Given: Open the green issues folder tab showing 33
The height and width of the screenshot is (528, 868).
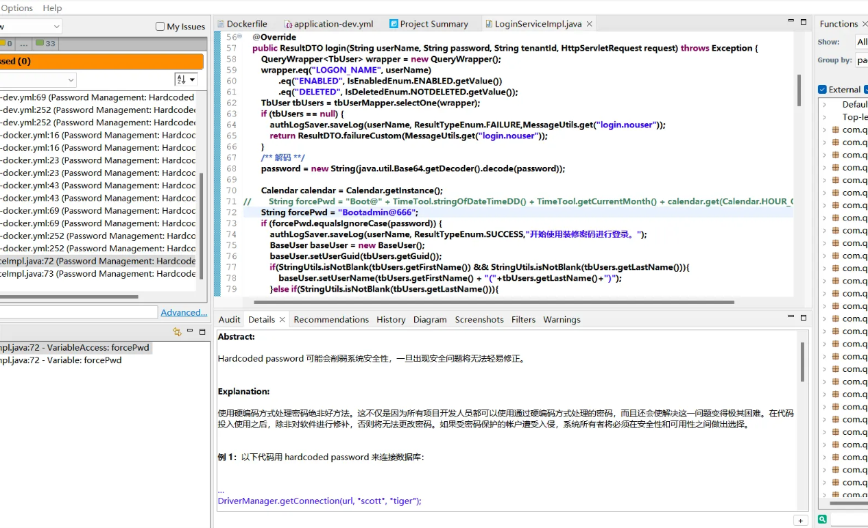Looking at the screenshot, I should (x=46, y=43).
